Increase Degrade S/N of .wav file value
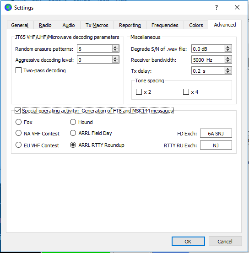Image resolution: width=249 pixels, height=253 pixels. click(x=227, y=47)
